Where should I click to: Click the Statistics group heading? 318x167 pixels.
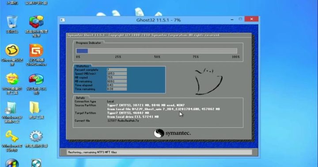(82, 66)
